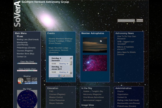162x108 pixels.
Task: Click the Dienstag, 9. Dezember date header
Action: [56, 59]
